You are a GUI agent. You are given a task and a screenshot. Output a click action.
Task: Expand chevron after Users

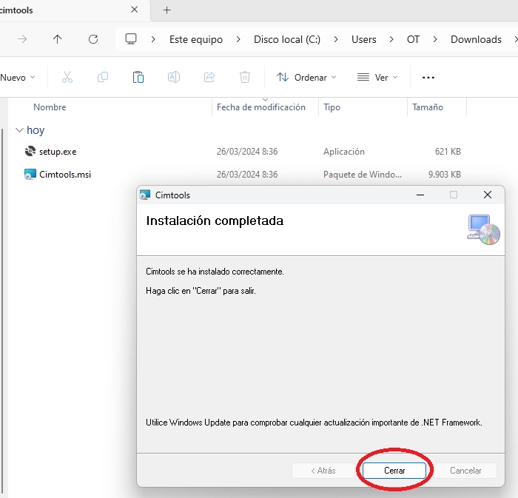point(391,39)
